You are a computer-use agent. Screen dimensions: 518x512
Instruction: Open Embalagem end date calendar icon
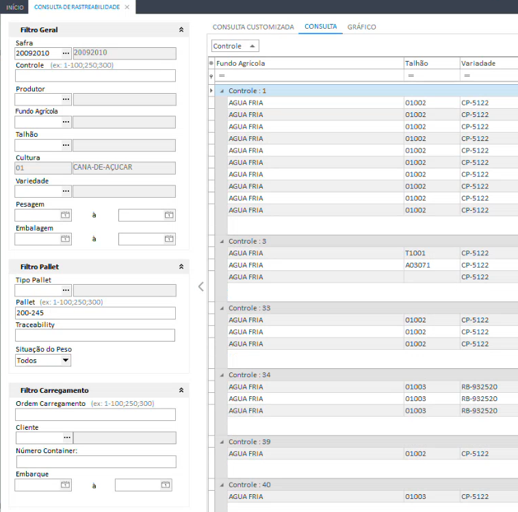pos(169,239)
